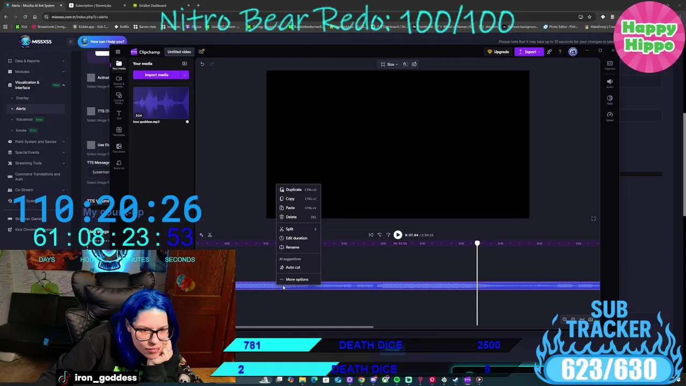Open the Size aspect ratio dropdown

[x=390, y=64]
